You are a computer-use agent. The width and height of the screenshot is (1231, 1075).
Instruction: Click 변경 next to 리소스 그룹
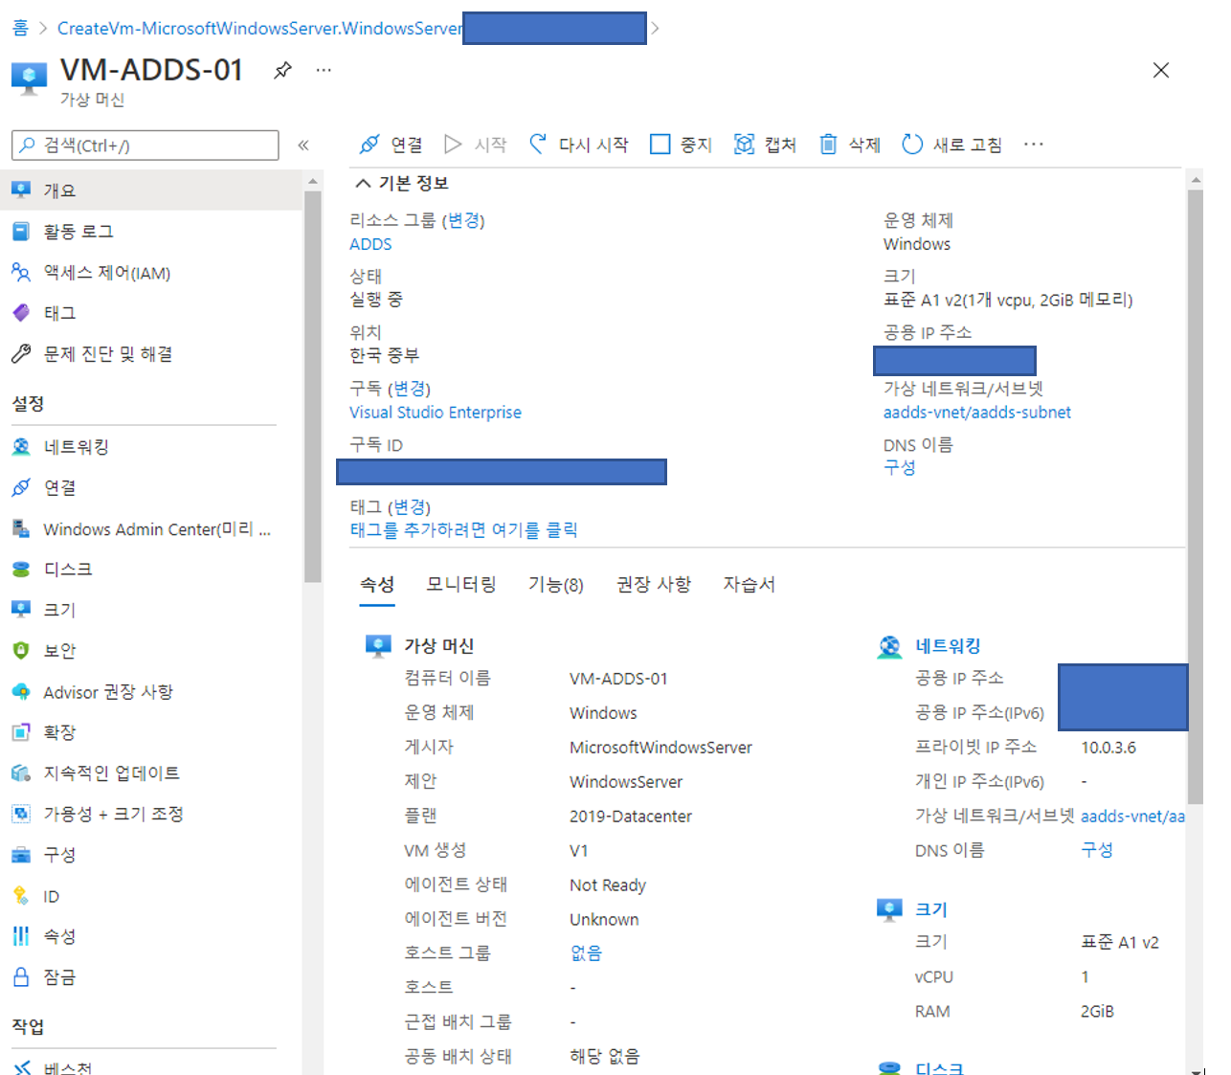[463, 220]
